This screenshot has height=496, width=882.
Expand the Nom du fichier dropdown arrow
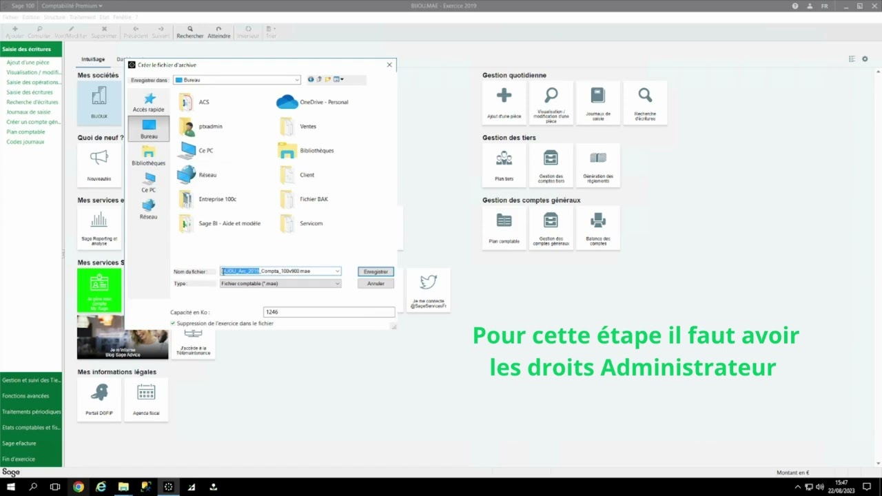[337, 271]
